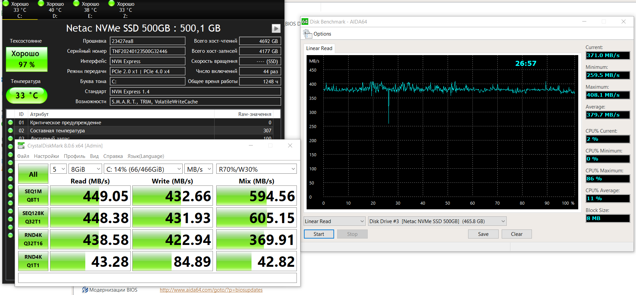Click the green status icon for drive D:
The image size is (636, 295).
[41, 4]
